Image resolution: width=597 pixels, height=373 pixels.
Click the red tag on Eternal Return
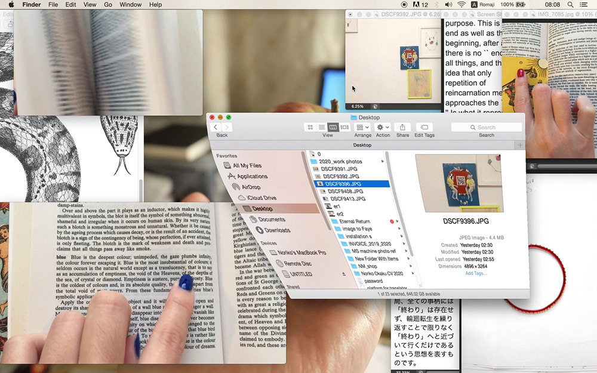coord(392,221)
